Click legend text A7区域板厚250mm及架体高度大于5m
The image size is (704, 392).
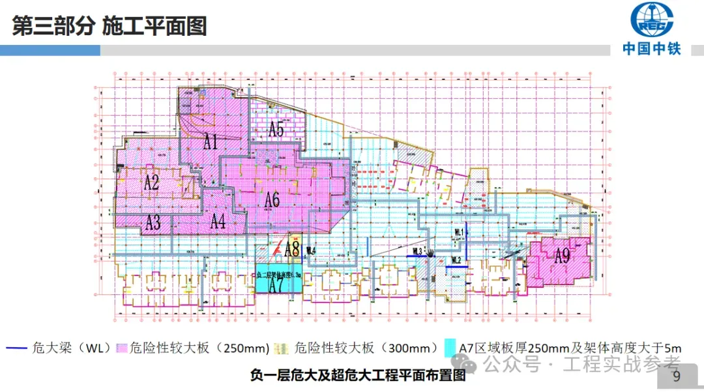570,348
